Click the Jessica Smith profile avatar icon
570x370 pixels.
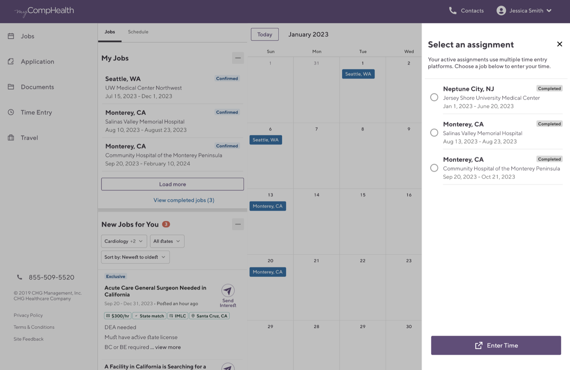click(501, 11)
